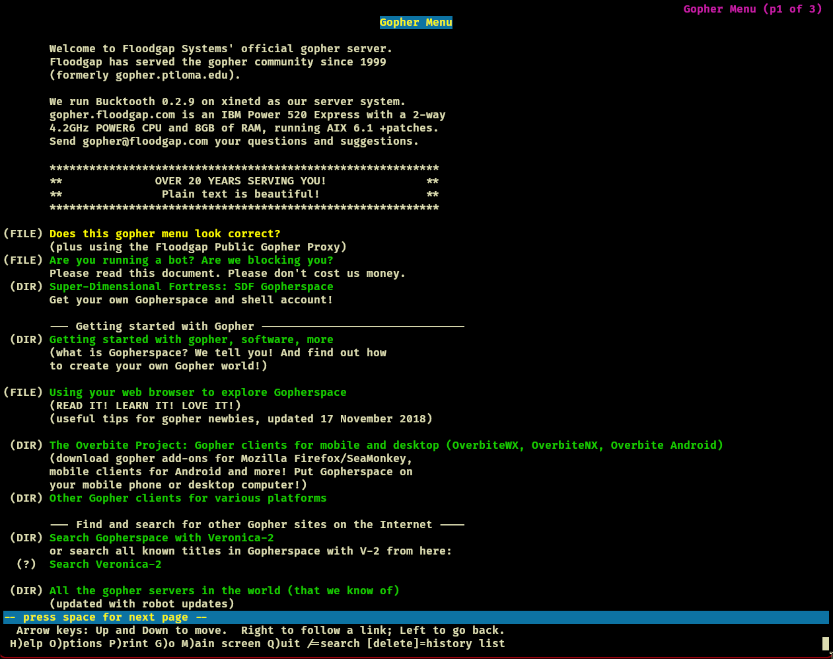Open Super-Dimensional Fortress SDF Gopherspace directory
The image size is (833, 659).
click(192, 287)
